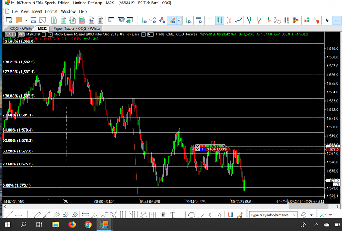
Task: Click the VP button on chart status line
Action: pyautogui.click(x=21, y=34)
